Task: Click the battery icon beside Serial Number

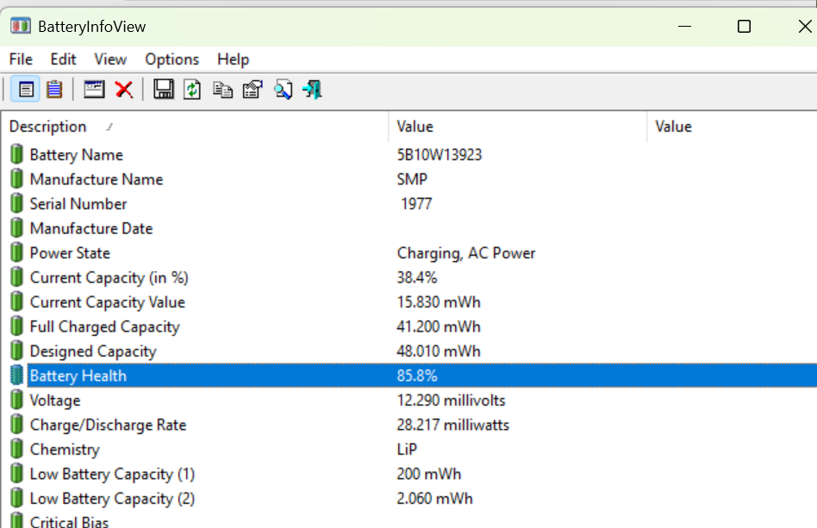Action: (16, 203)
